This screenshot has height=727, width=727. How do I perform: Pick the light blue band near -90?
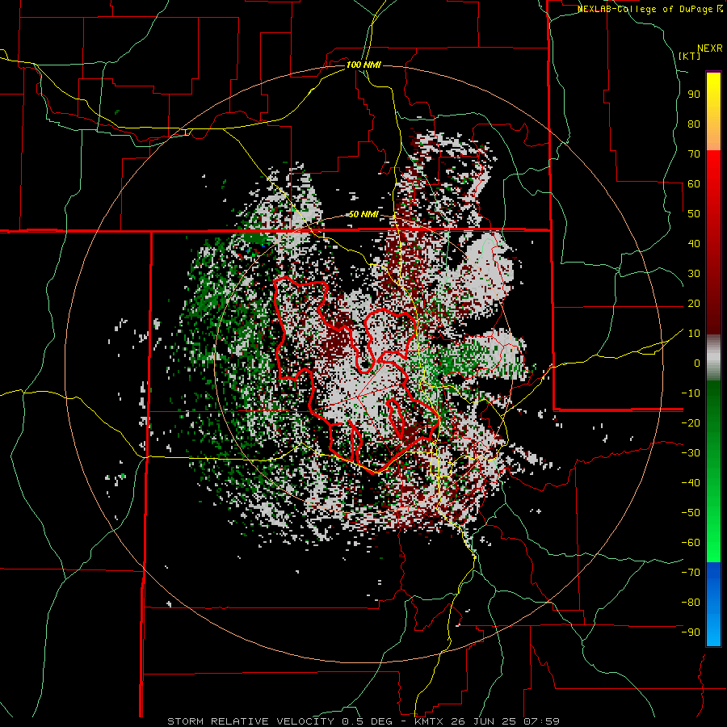pos(713,631)
